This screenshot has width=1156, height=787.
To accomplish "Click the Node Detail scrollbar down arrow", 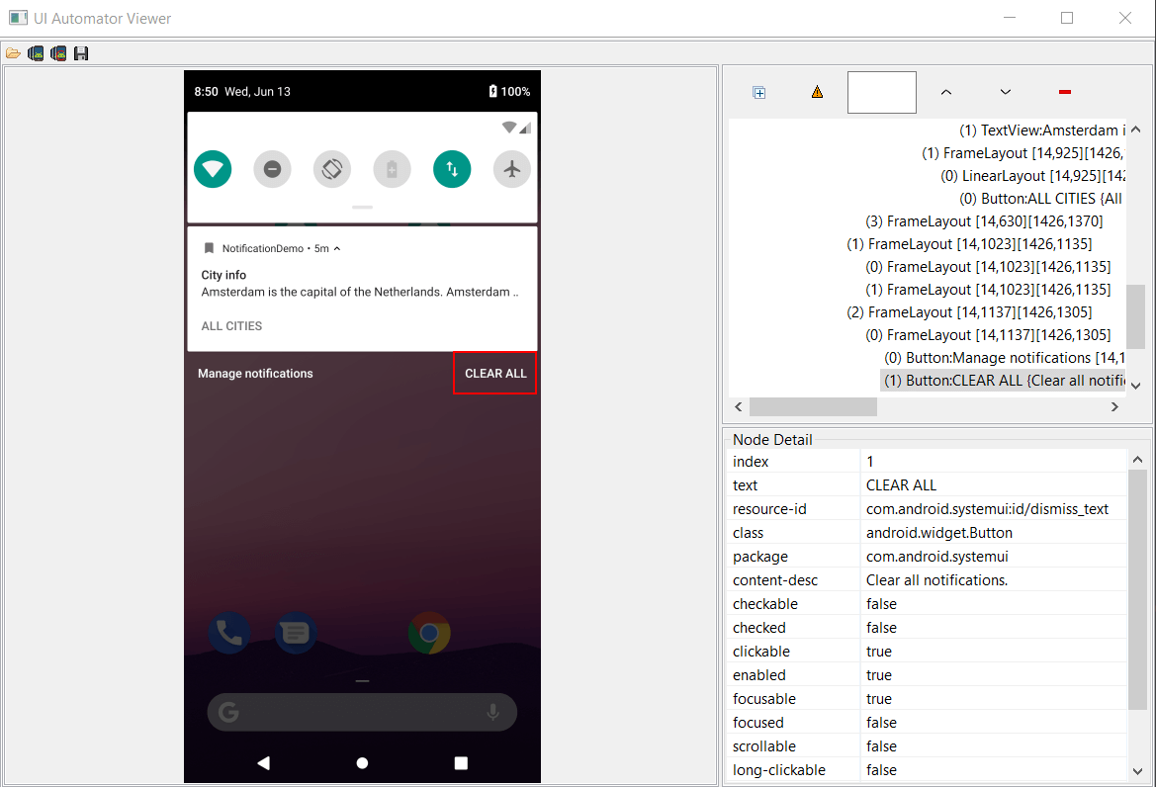I will [1137, 771].
